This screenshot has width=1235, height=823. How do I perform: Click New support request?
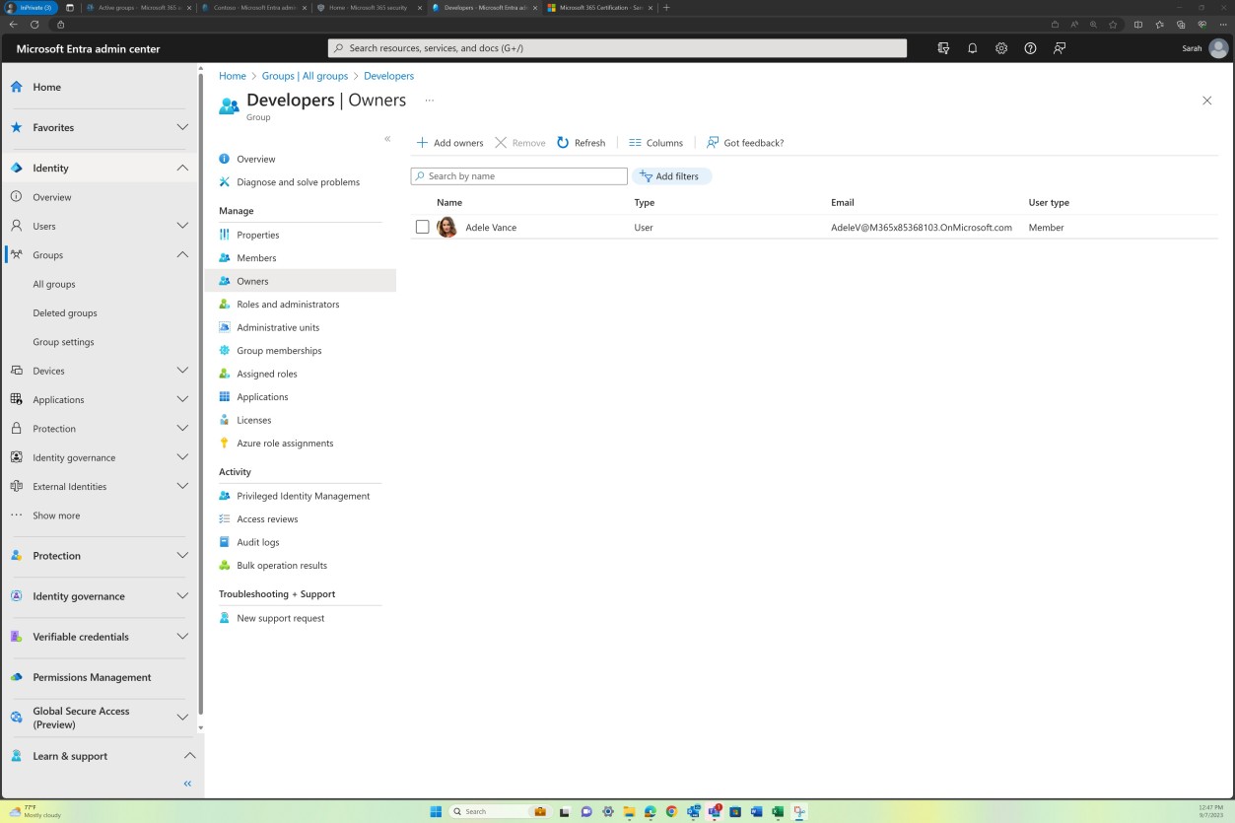(x=280, y=618)
